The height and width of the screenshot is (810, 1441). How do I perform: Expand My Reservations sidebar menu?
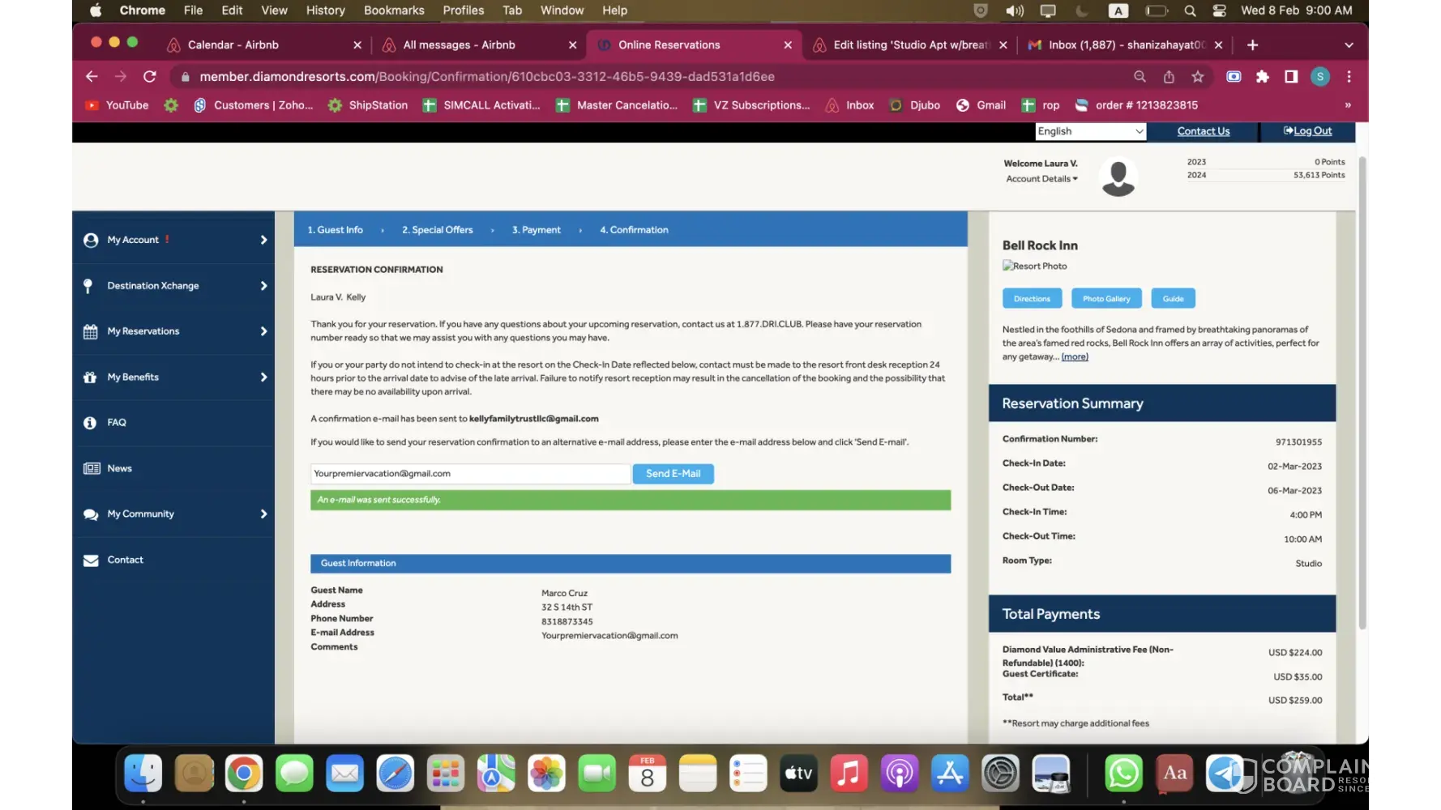[173, 331]
